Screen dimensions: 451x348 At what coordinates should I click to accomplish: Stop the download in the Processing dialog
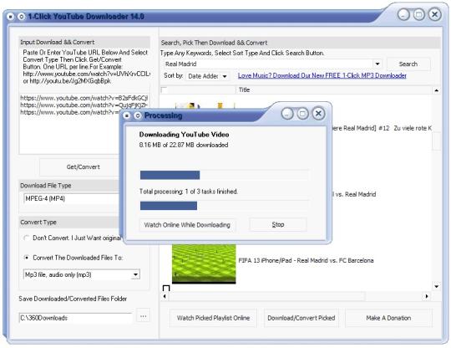point(278,224)
